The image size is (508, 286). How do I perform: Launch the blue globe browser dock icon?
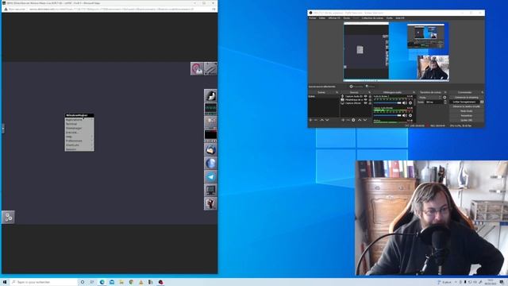[210, 163]
